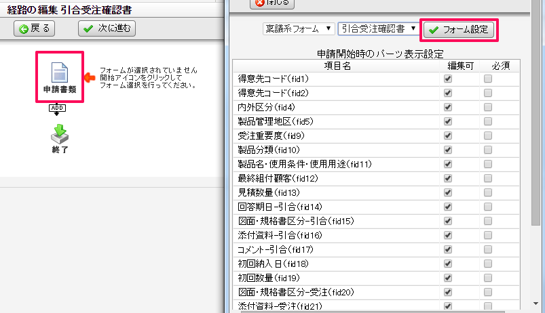The image size is (545, 313).
Task: Close the form settings panel
Action: (x=271, y=3)
